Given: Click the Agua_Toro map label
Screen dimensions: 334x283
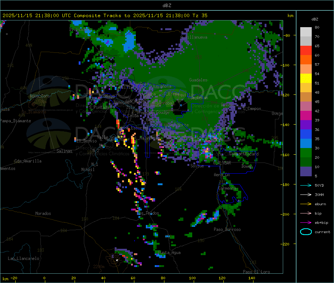Looking at the screenshot, I should coord(40,96).
